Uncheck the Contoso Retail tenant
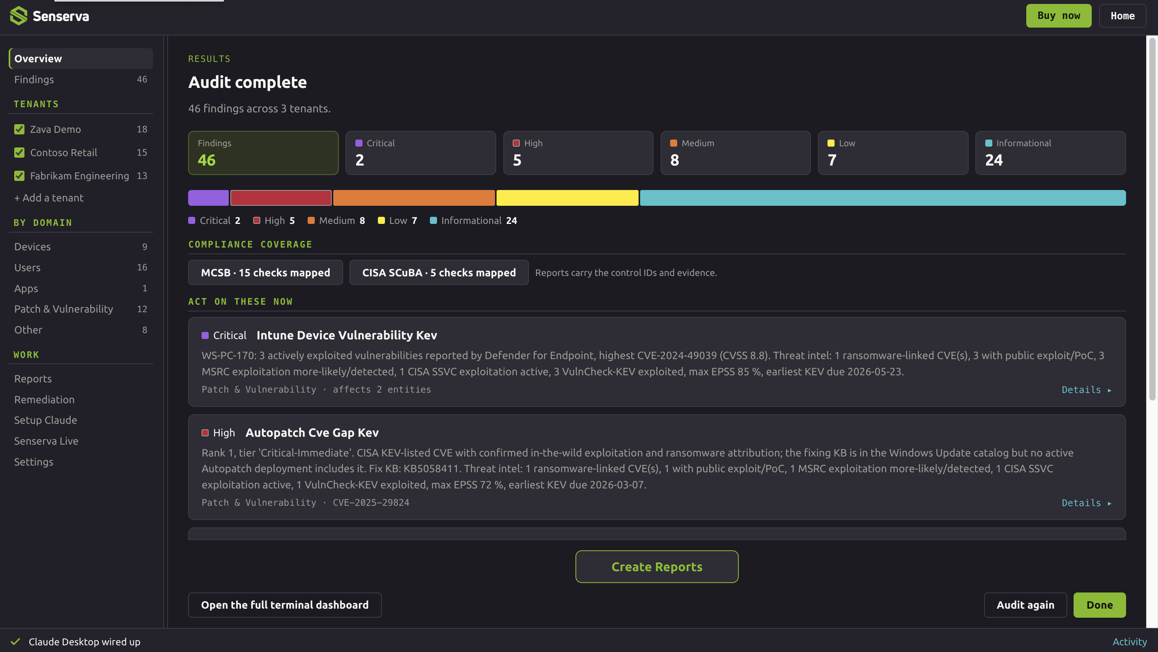1158x652 pixels. pyautogui.click(x=19, y=153)
